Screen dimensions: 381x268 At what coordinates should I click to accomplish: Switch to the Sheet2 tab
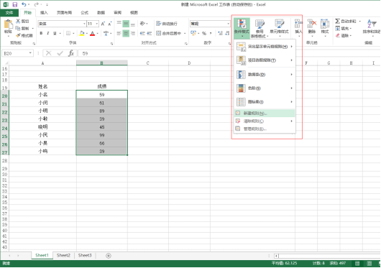63,255
